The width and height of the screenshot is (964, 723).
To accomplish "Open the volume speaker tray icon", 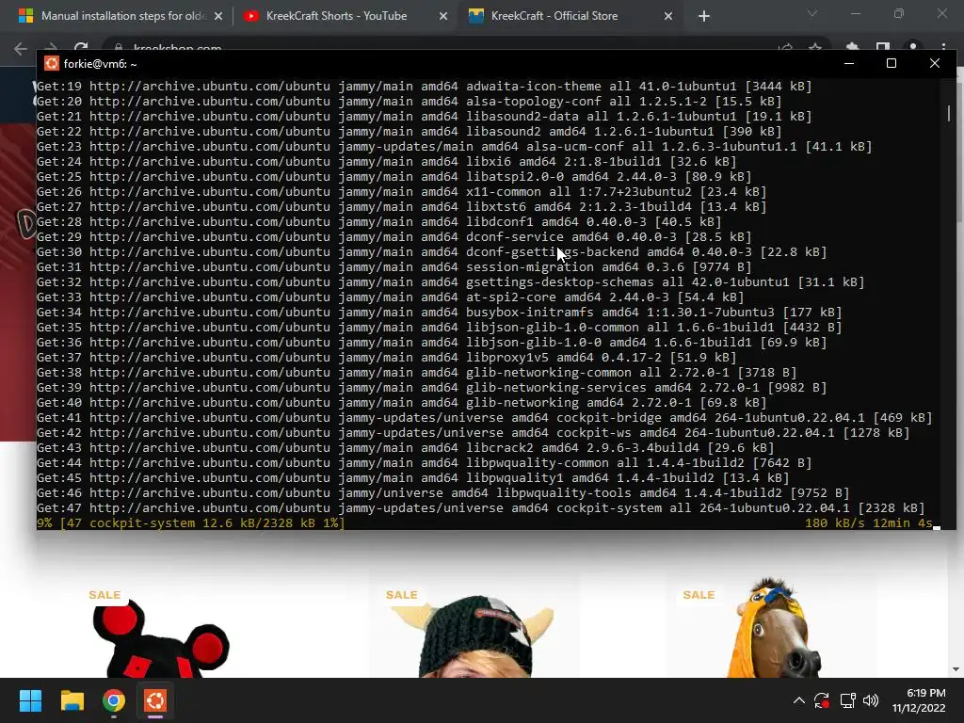I will coord(871,700).
